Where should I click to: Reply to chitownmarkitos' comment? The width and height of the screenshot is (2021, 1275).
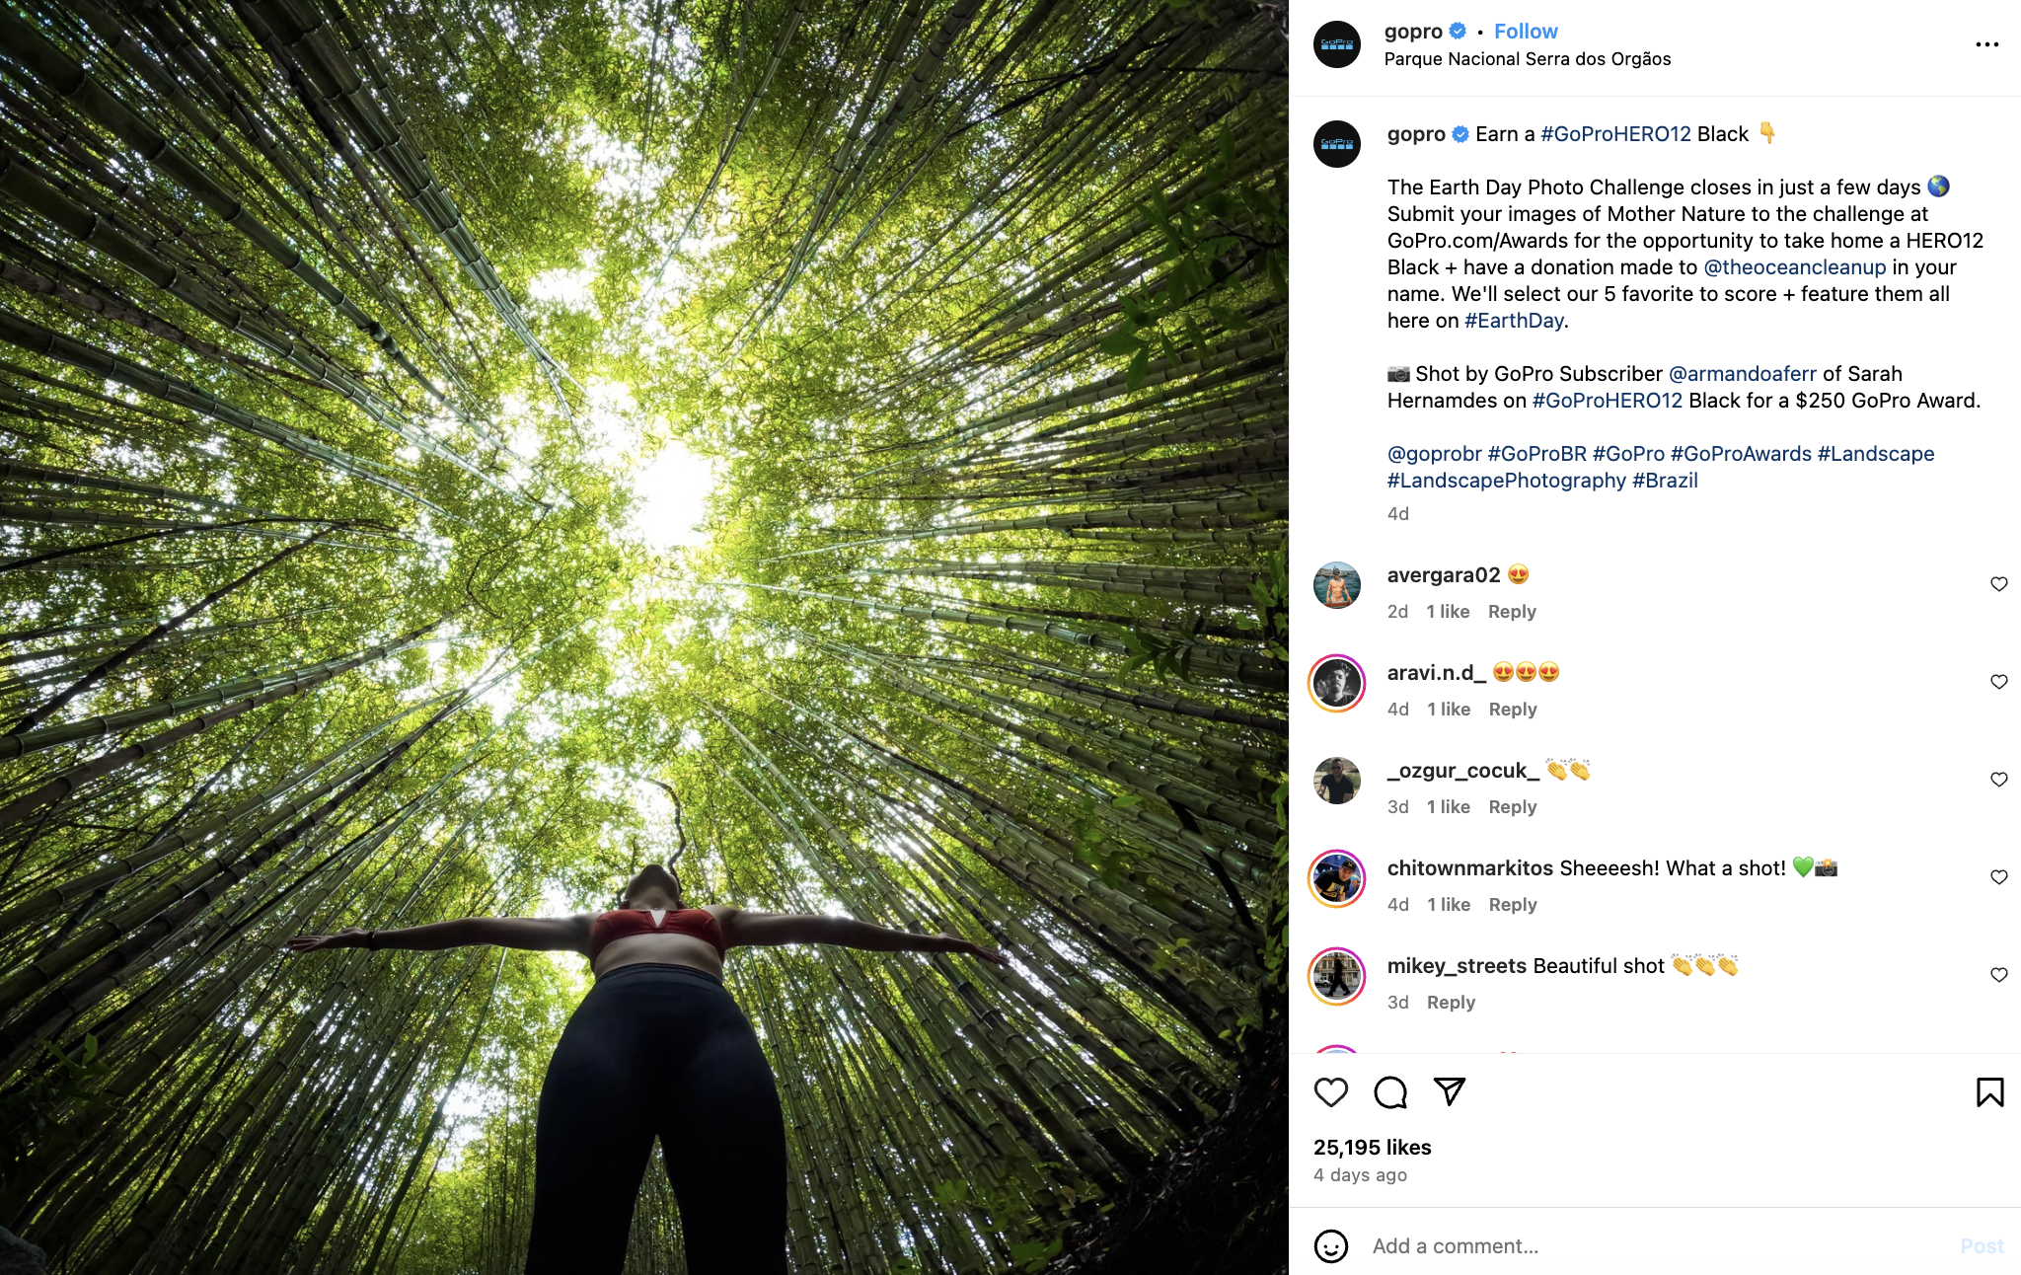pyautogui.click(x=1513, y=904)
